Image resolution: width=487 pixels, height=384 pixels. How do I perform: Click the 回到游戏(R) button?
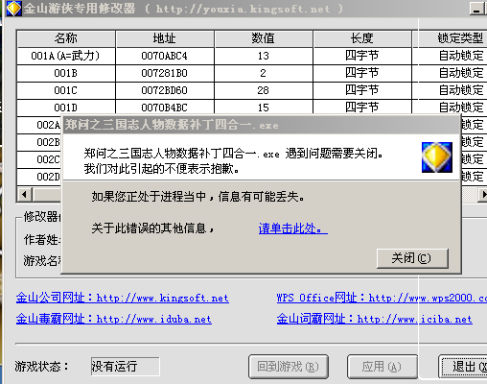[289, 367]
